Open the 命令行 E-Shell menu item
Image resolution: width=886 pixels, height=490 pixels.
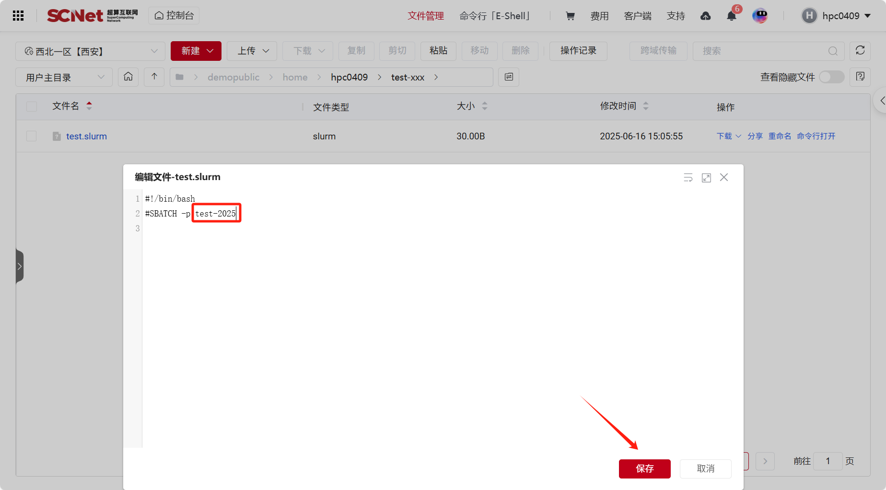click(495, 16)
